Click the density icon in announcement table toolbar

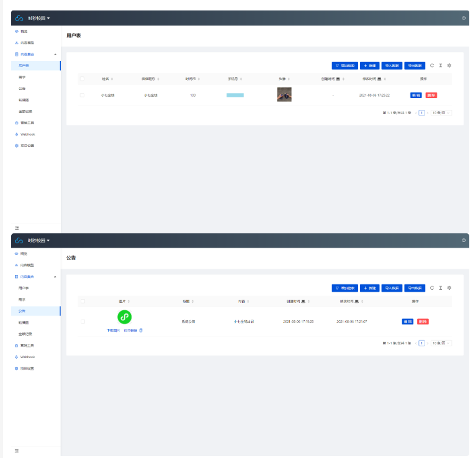pos(441,288)
